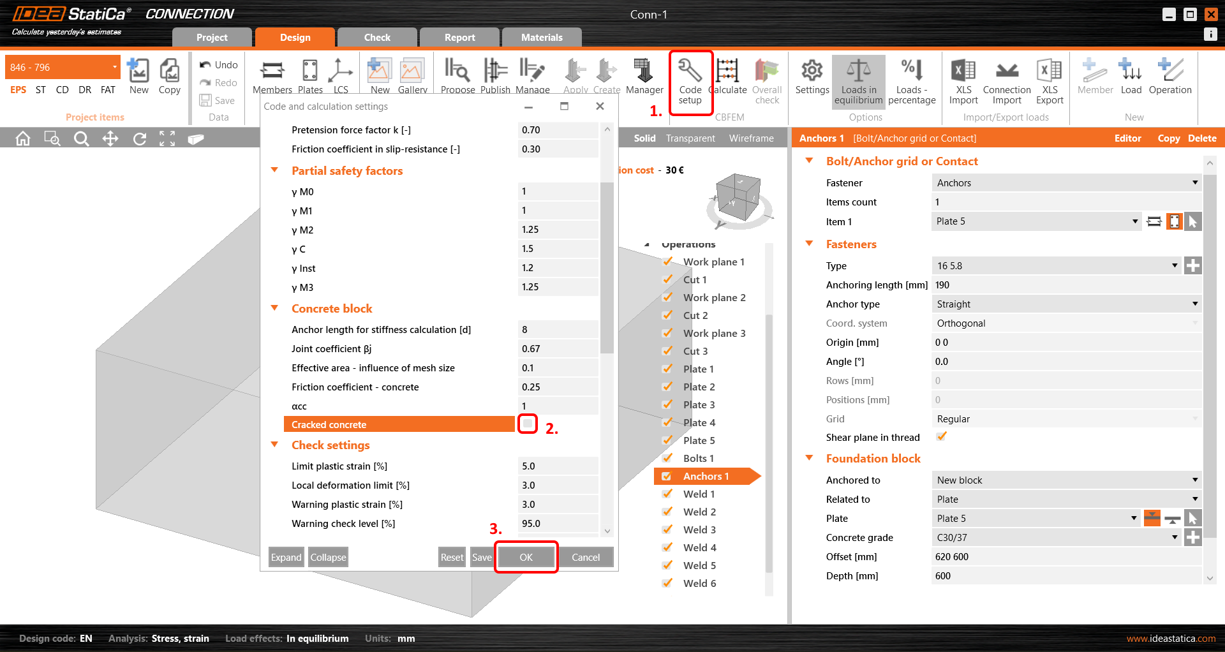Edit the Anchoring length value
This screenshot has height=652, width=1225.
[1067, 285]
